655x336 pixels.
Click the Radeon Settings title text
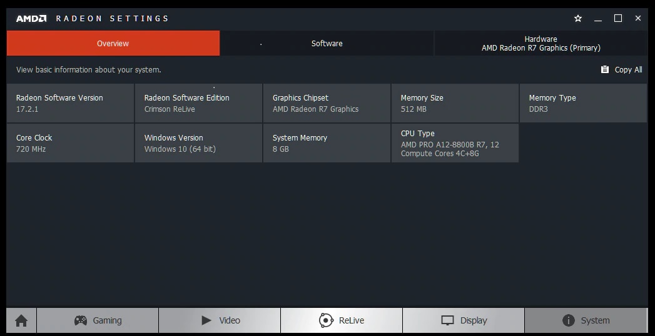[x=112, y=18]
